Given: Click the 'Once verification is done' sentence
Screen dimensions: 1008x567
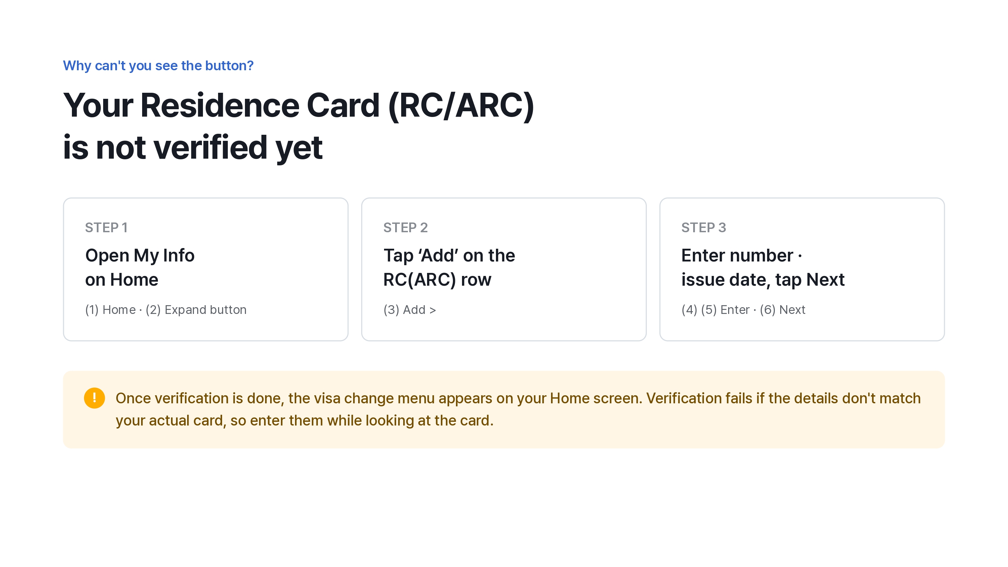Looking at the screenshot, I should [379, 398].
